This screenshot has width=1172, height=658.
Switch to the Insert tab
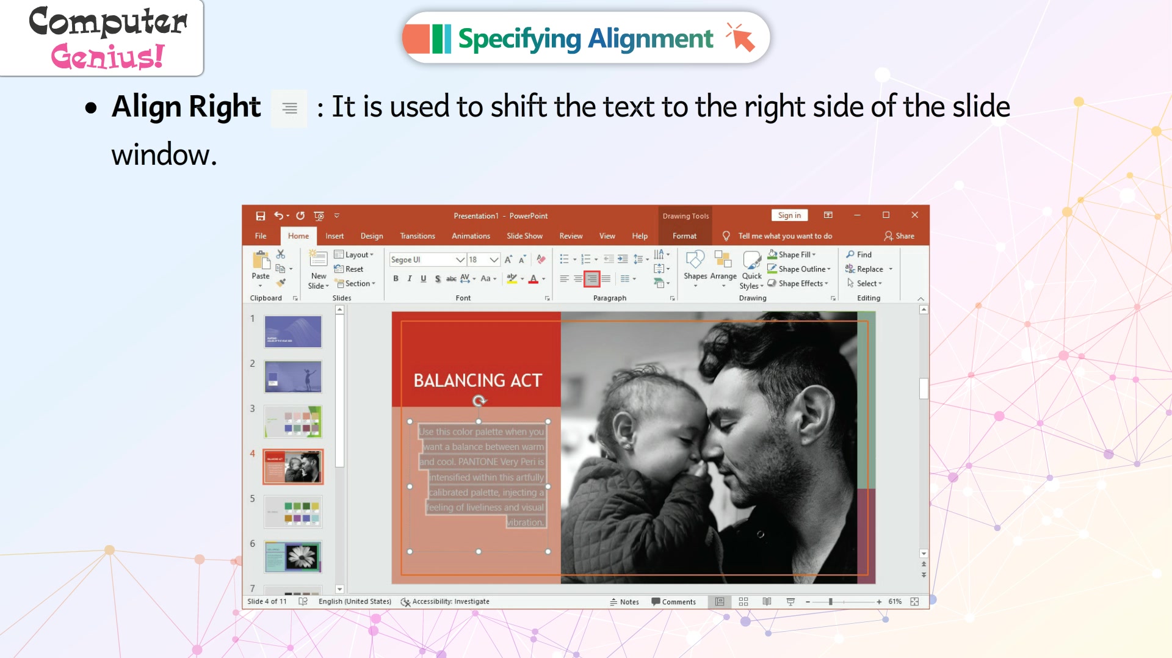tap(335, 236)
